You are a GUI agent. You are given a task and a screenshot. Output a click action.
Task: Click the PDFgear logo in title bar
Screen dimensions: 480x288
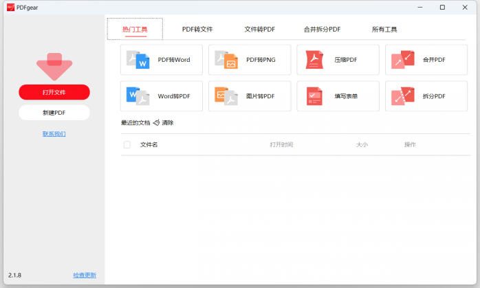click(x=11, y=8)
